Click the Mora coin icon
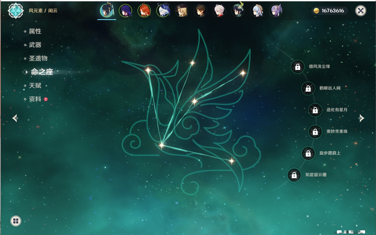The image size is (376, 235). click(316, 11)
